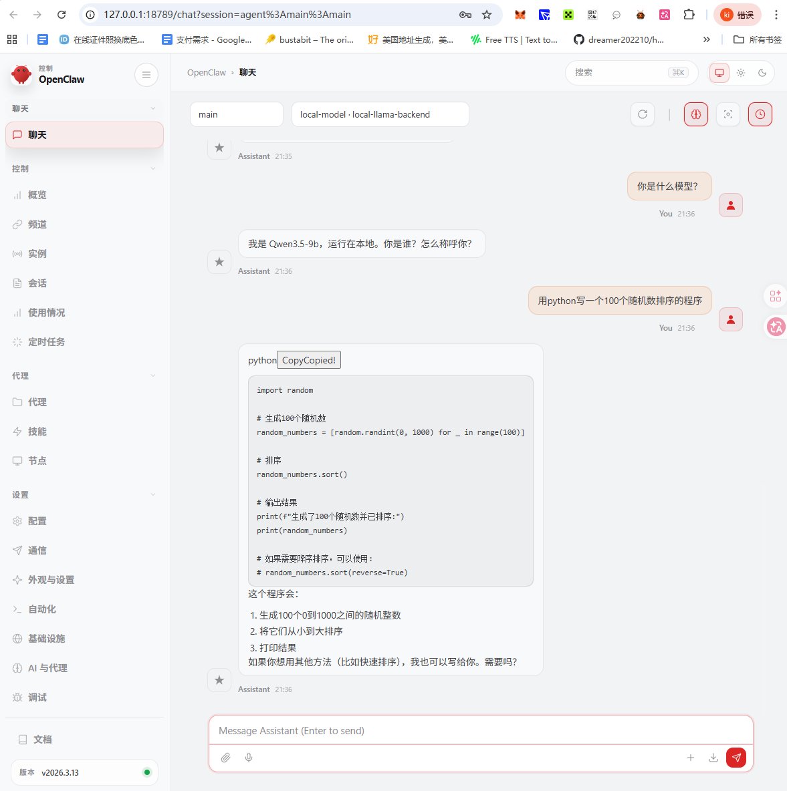The width and height of the screenshot is (787, 791).
Task: Attach a file with paperclip icon
Action: [225, 757]
